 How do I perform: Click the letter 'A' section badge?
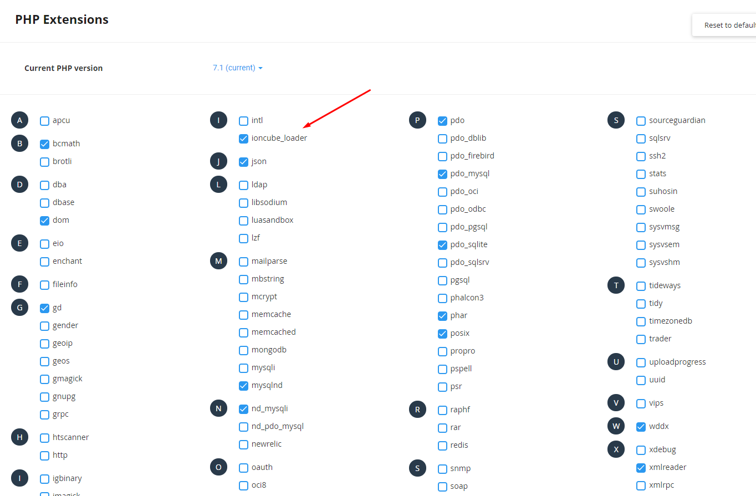(x=19, y=120)
